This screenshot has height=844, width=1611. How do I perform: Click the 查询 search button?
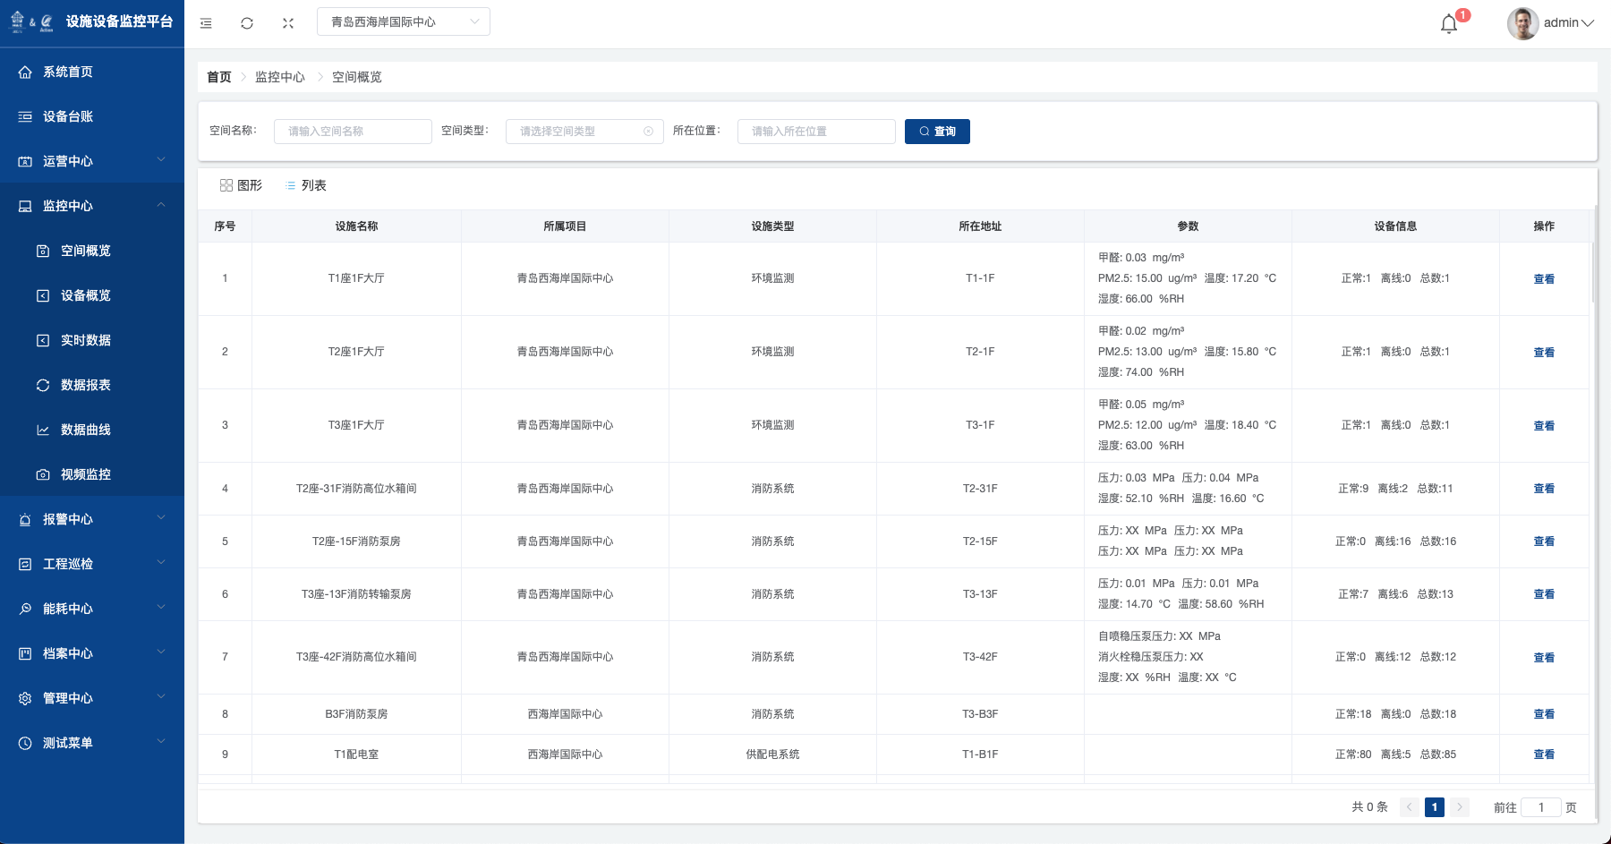(937, 132)
